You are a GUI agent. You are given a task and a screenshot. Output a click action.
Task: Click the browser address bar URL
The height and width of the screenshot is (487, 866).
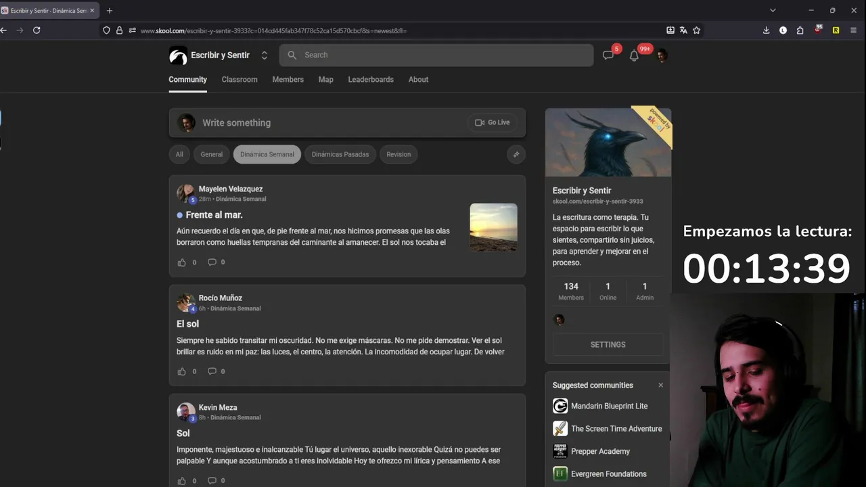273,30
